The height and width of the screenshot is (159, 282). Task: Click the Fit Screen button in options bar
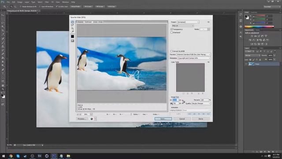[x=88, y=7]
